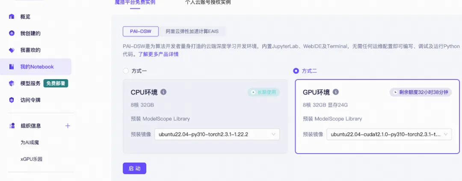Open 我的Notebook in the sidebar
The height and width of the screenshot is (181, 462).
coord(36,67)
